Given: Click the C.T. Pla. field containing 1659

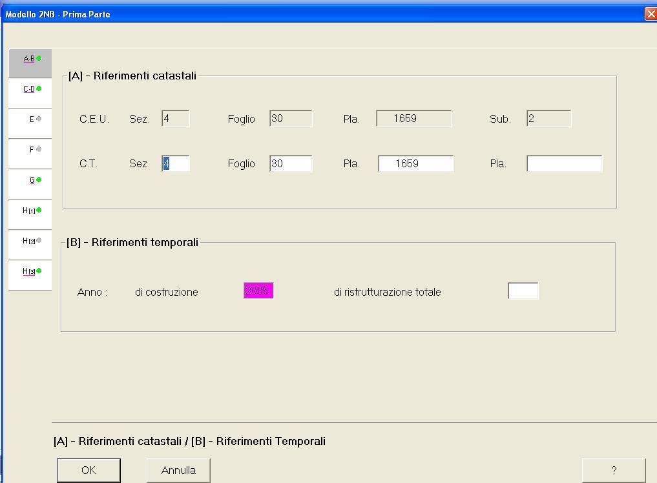Looking at the screenshot, I should point(415,164).
